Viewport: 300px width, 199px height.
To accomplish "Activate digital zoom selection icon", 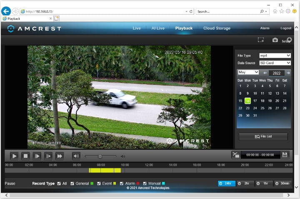I will [261, 40].
